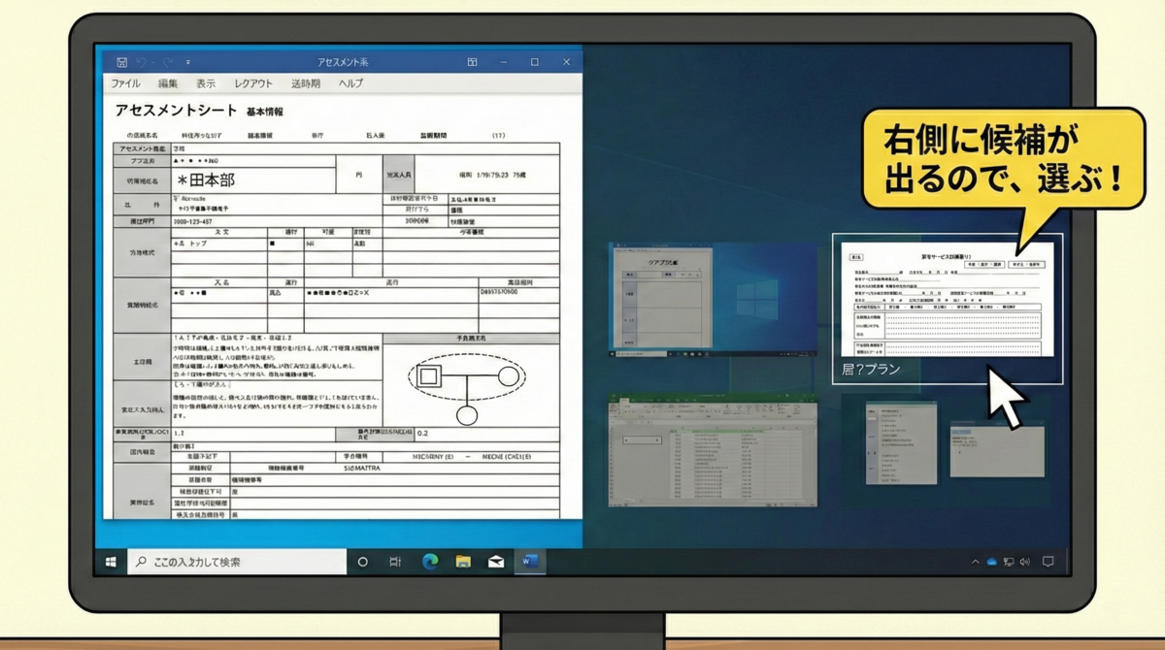Click the アセスメントシート heading text
The image size is (1165, 650).
(175, 111)
